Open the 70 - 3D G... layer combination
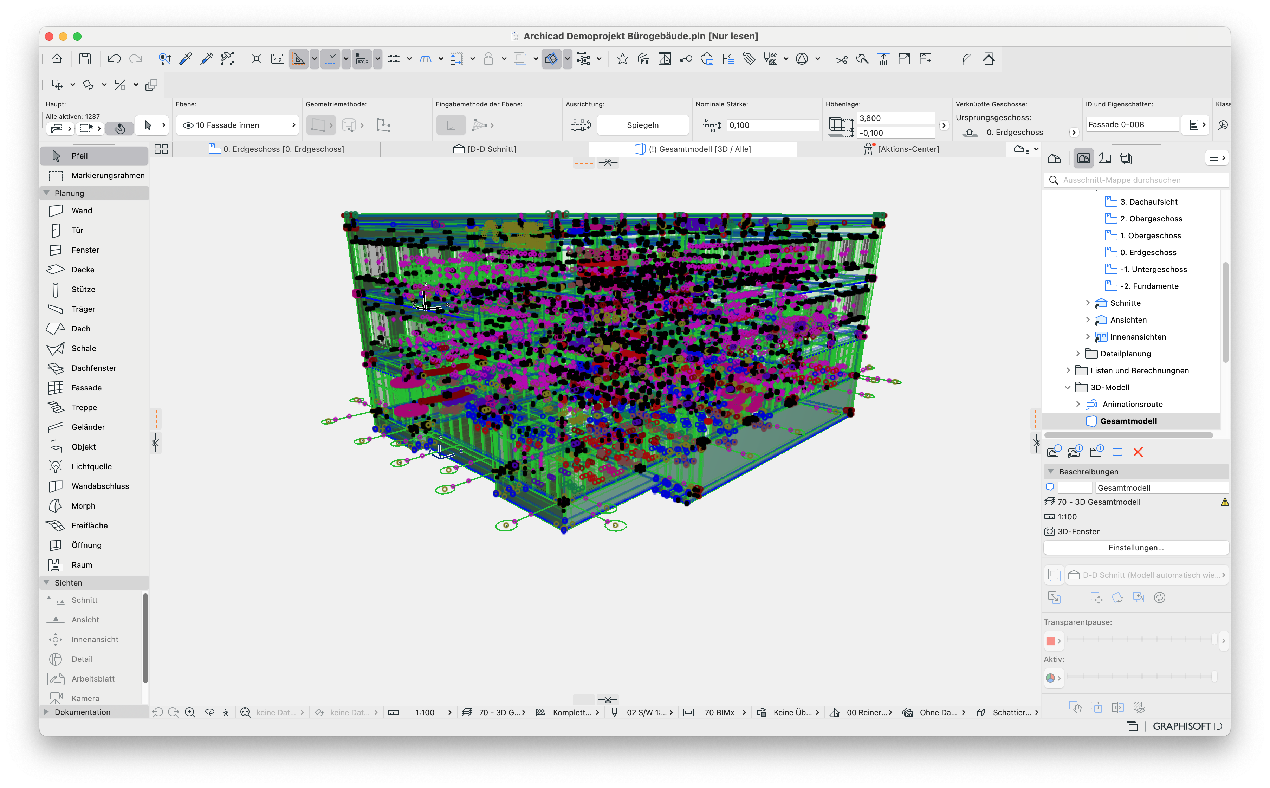This screenshot has height=788, width=1270. point(494,712)
